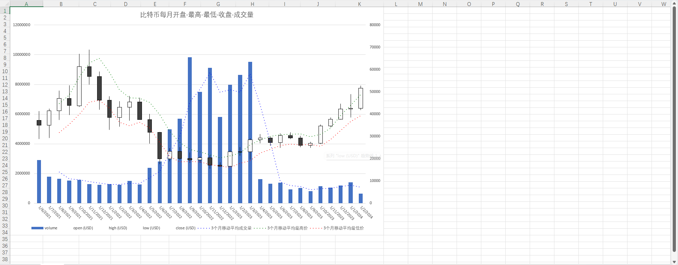678x265 pixels.
Task: Select the 3个月移动平均成交量 legend entry
Action: point(225,228)
